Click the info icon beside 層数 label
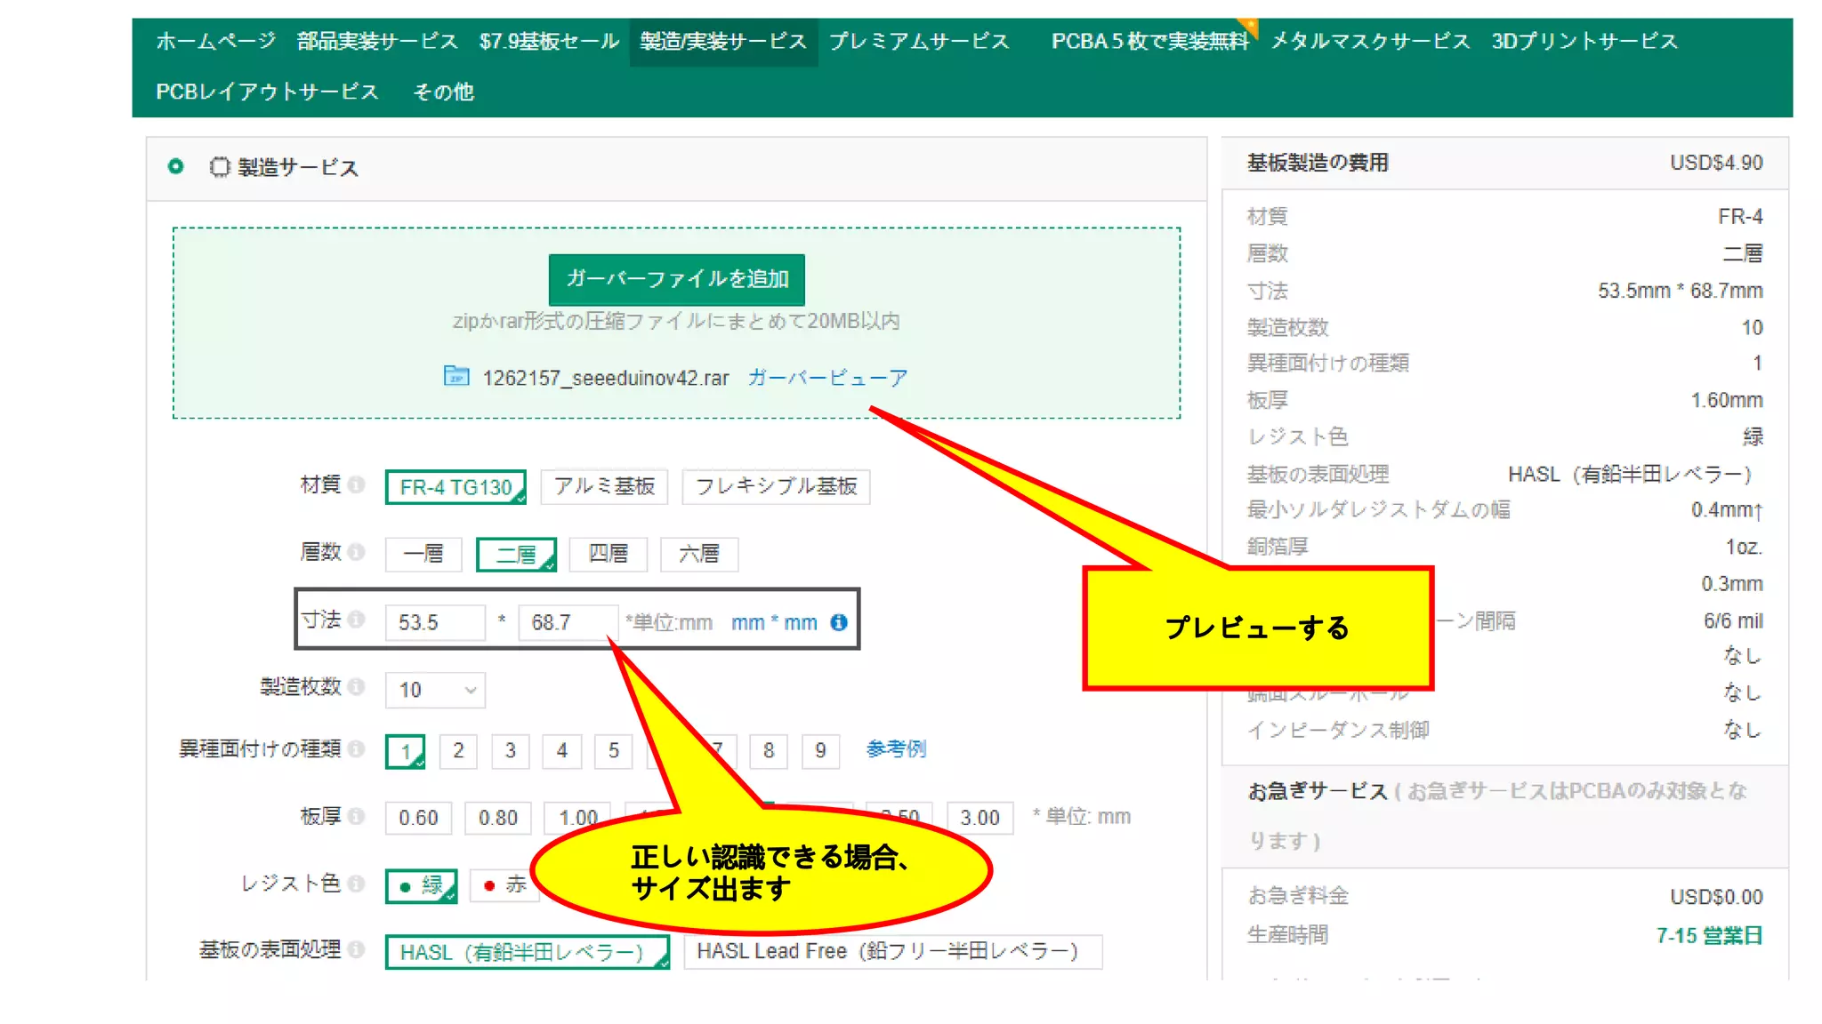 (x=357, y=552)
